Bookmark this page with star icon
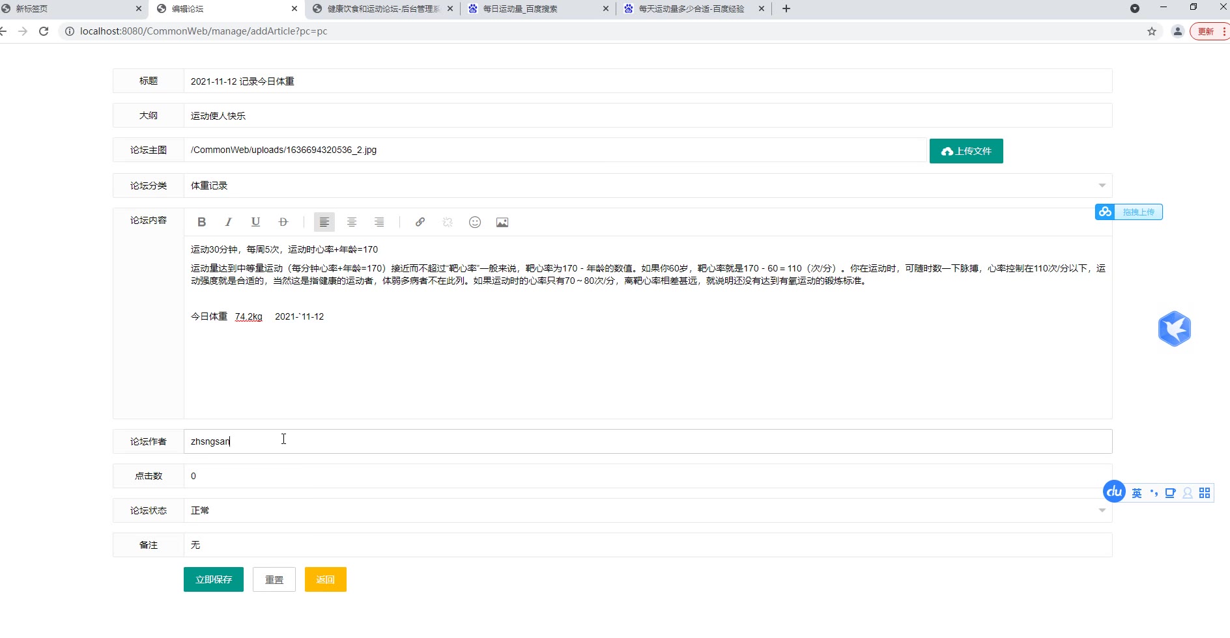The image size is (1230, 638). point(1152,31)
